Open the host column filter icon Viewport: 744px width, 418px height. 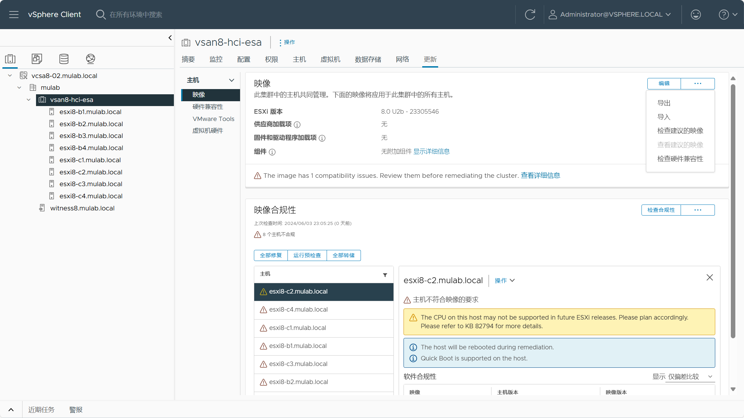[x=385, y=275]
